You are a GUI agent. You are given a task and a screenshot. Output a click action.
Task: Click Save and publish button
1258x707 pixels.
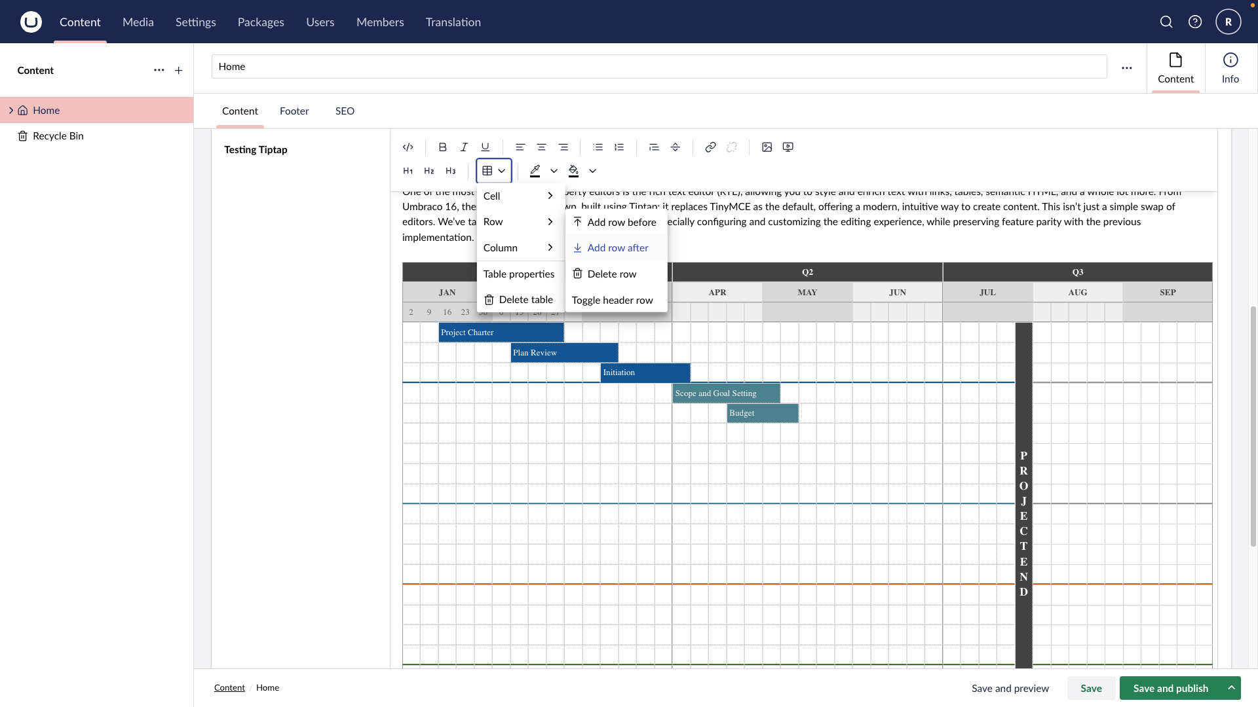click(1170, 688)
